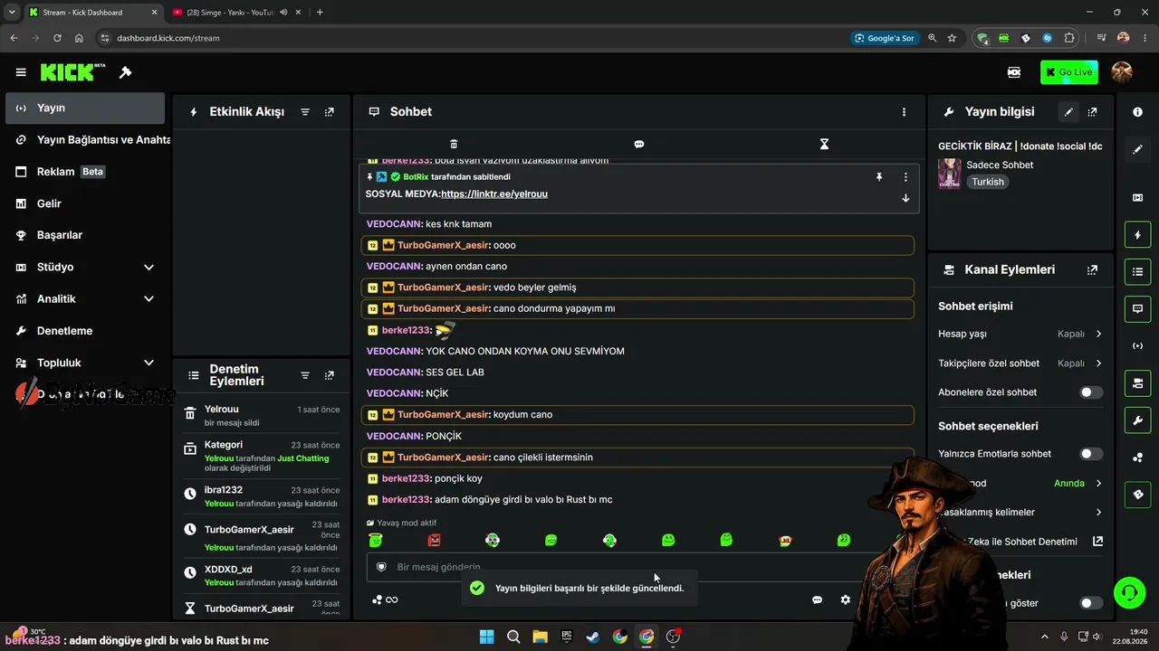Toggle the wrench icon in right sidebar
Screen dimensions: 1159x651
(x=1138, y=420)
